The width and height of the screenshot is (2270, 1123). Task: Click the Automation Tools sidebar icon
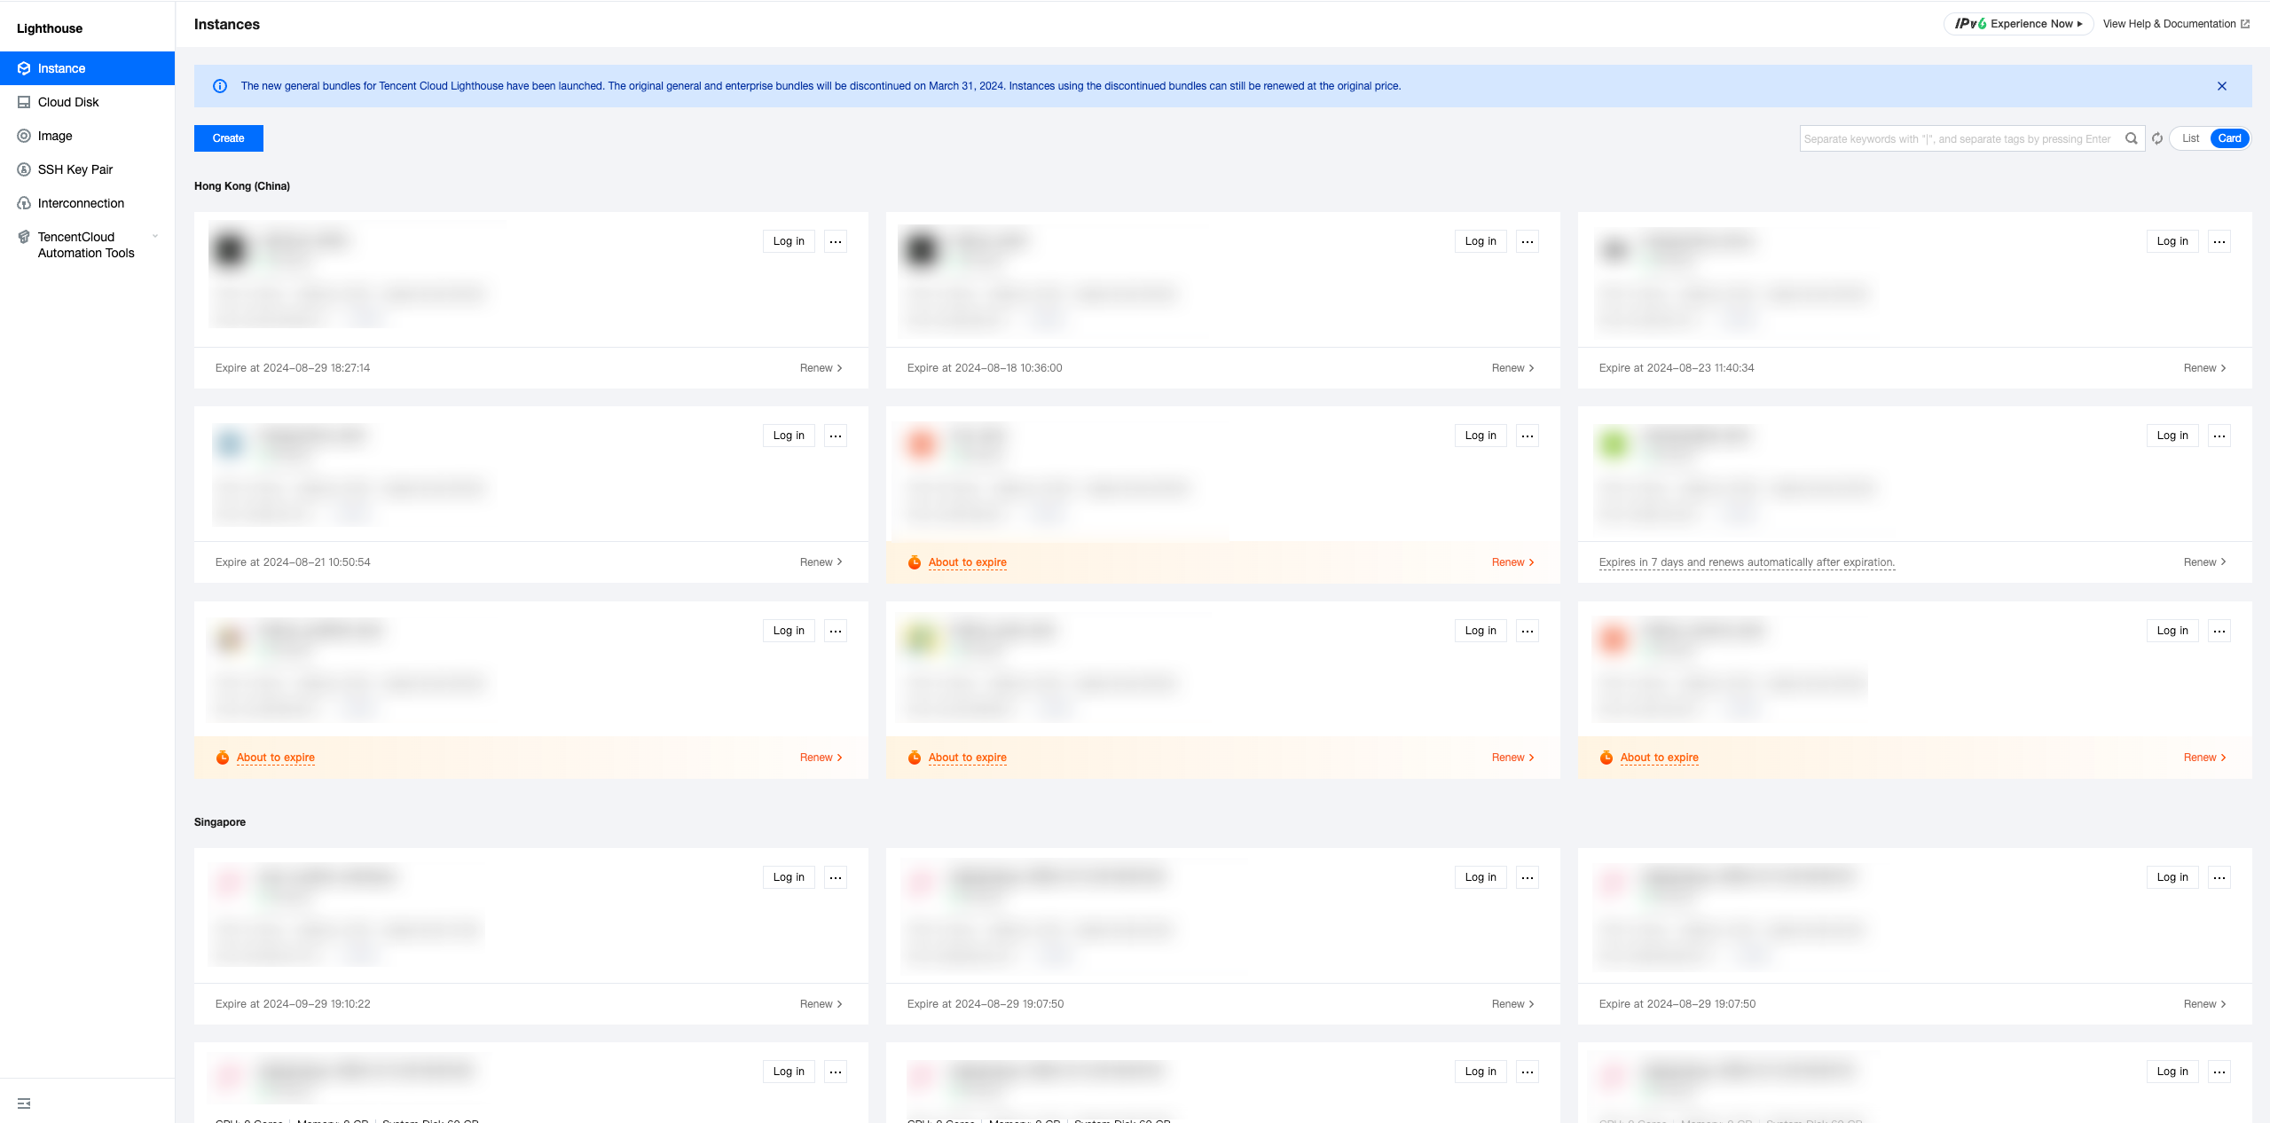click(24, 237)
